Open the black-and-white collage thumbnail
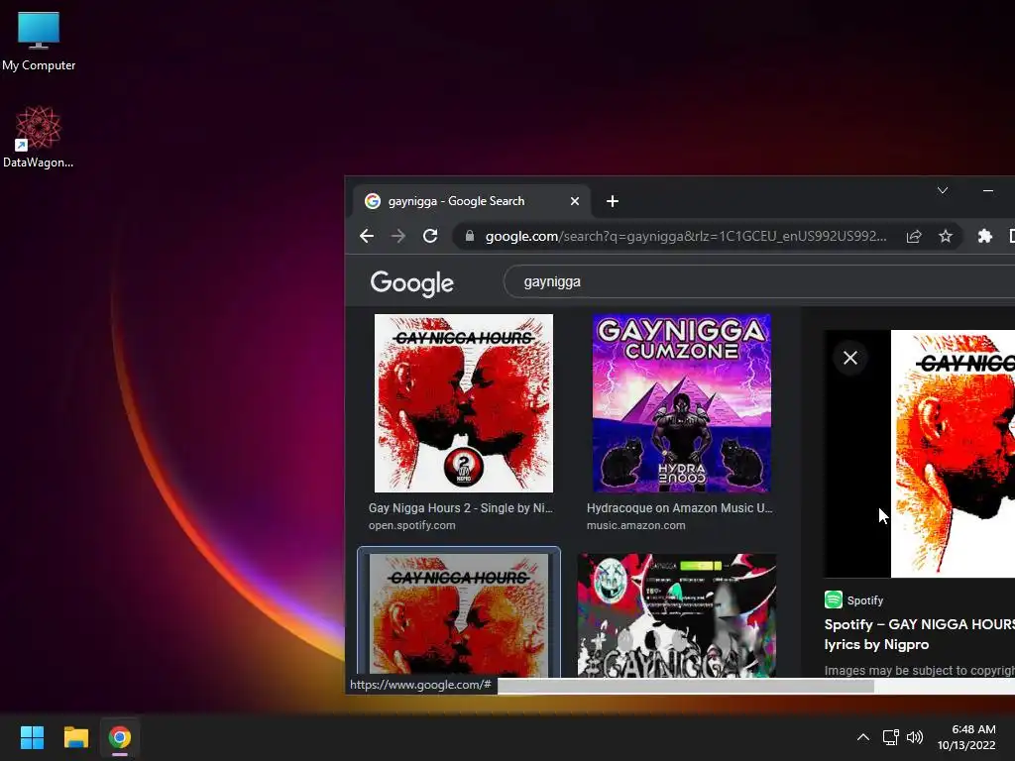 [x=676, y=615]
